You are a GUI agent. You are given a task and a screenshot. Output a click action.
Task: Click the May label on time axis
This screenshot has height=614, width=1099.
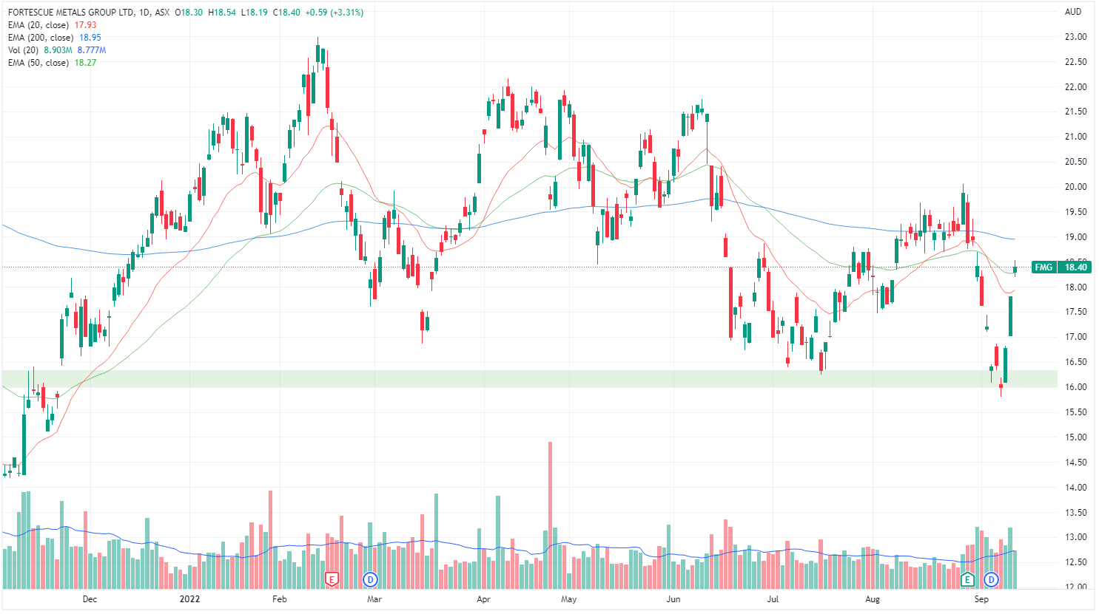pyautogui.click(x=568, y=599)
